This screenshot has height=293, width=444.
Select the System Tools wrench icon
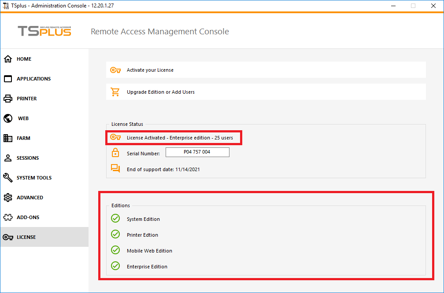(x=8, y=178)
